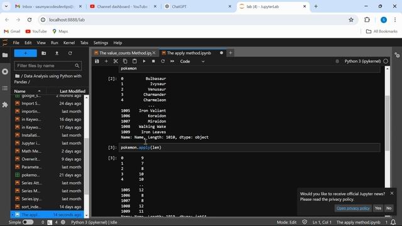Image resolution: width=402 pixels, height=226 pixels.
Task: Open the cell type Code dropdown
Action: click(x=192, y=62)
